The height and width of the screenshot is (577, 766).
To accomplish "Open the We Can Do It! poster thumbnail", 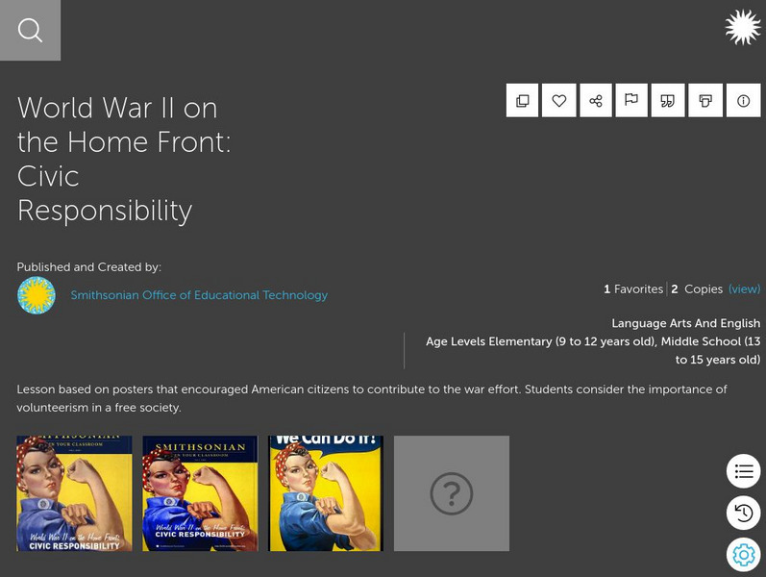I will 326,493.
